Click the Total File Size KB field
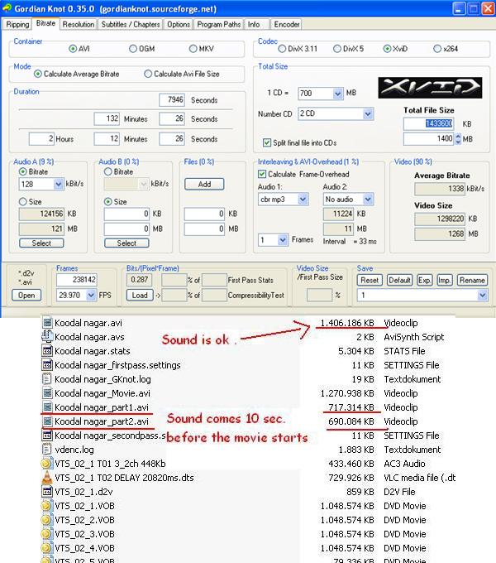Viewport: 496px width, 563px height. pos(428,124)
